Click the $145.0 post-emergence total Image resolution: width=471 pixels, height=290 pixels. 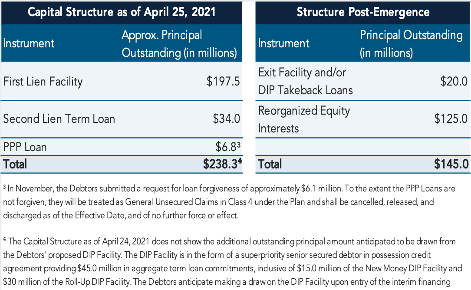coord(451,164)
